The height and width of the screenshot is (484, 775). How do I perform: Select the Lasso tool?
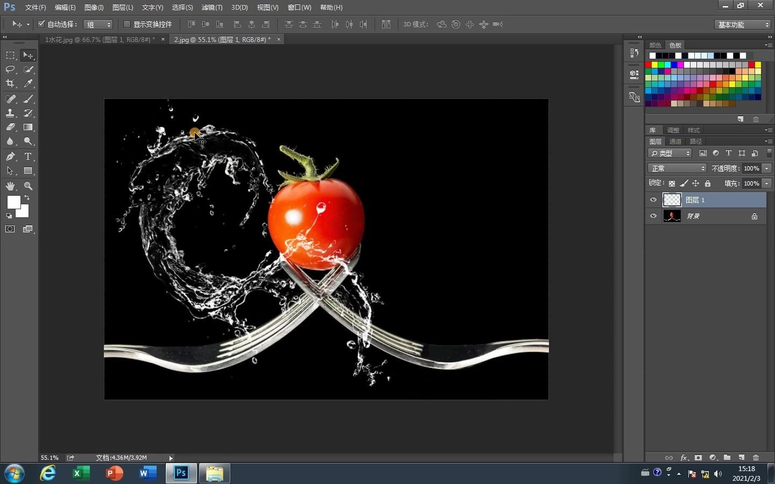pyautogui.click(x=10, y=69)
